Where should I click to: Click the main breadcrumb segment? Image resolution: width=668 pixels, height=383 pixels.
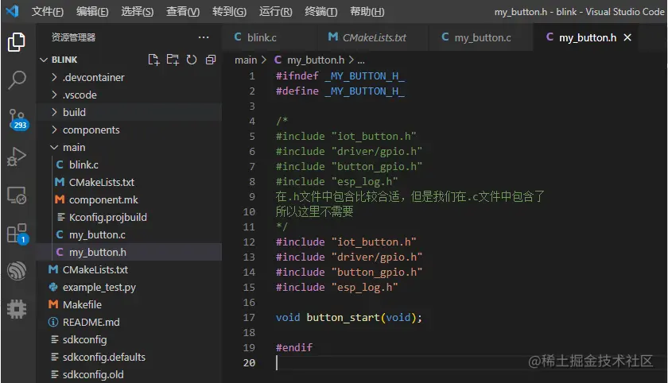click(246, 60)
